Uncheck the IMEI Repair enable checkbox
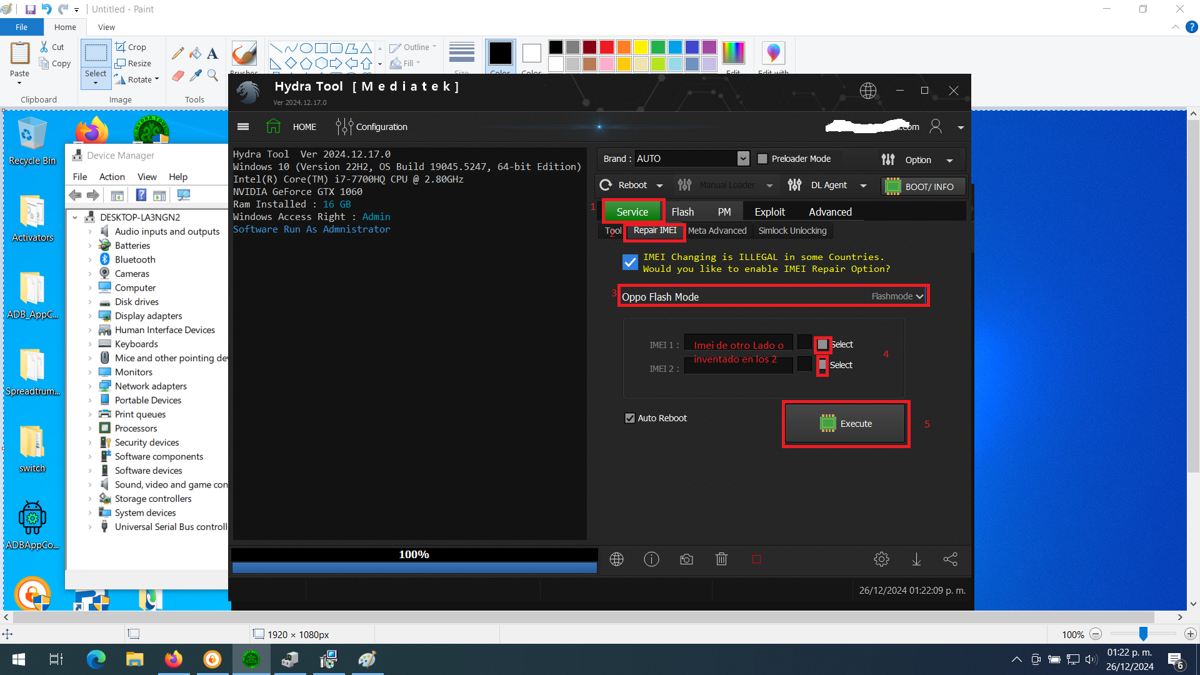 (630, 262)
